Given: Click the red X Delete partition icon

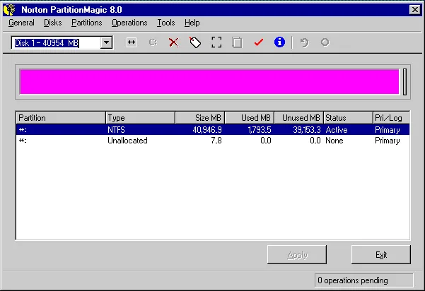Looking at the screenshot, I should point(174,42).
